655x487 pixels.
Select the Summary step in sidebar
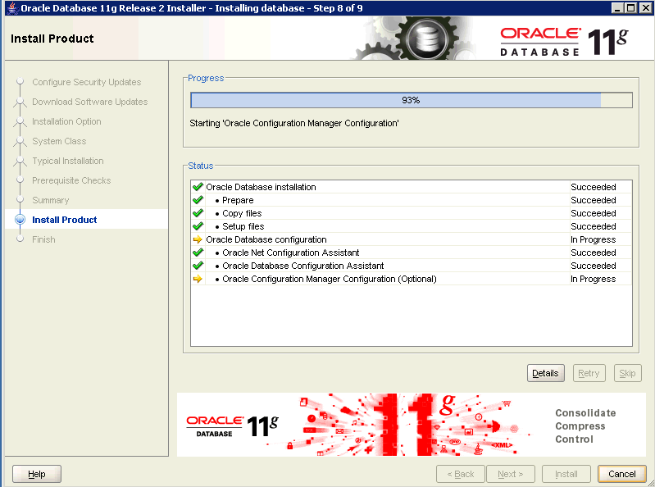pyautogui.click(x=50, y=200)
